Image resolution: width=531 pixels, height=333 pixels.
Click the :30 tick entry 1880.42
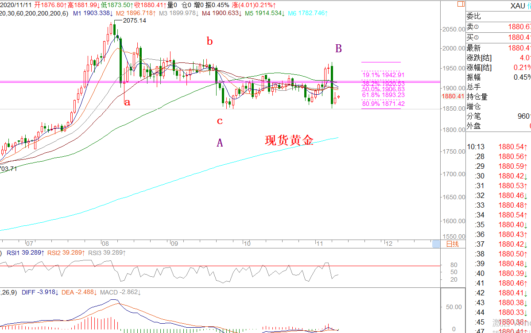coord(499,176)
